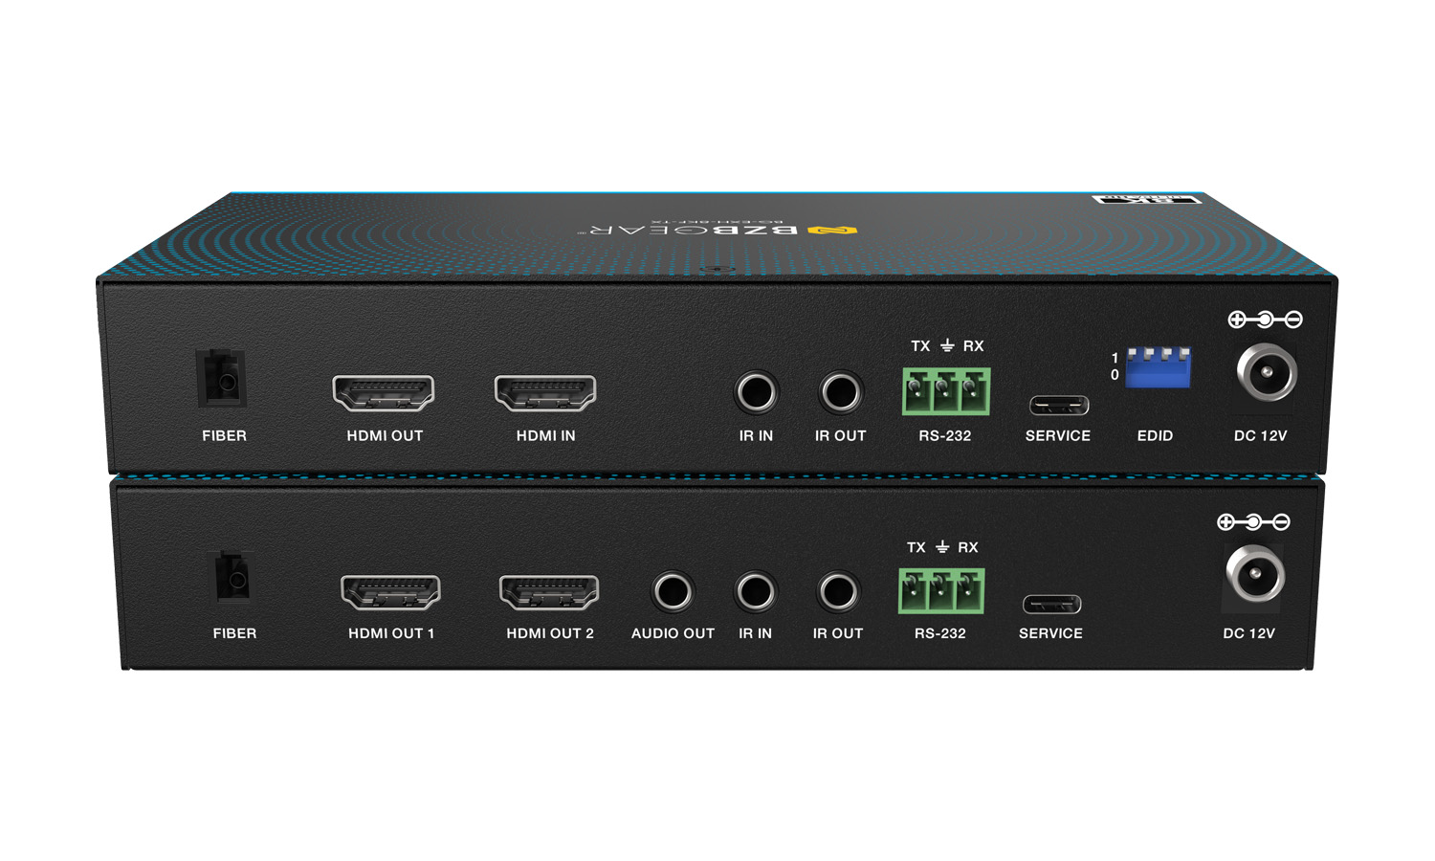Click the top unit's fiber port

[222, 380]
